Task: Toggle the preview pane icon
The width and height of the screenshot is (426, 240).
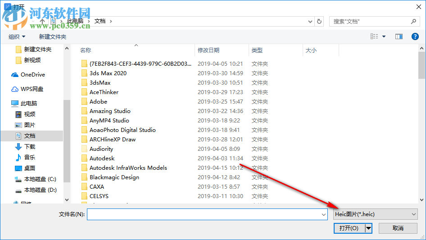Action: (x=399, y=36)
